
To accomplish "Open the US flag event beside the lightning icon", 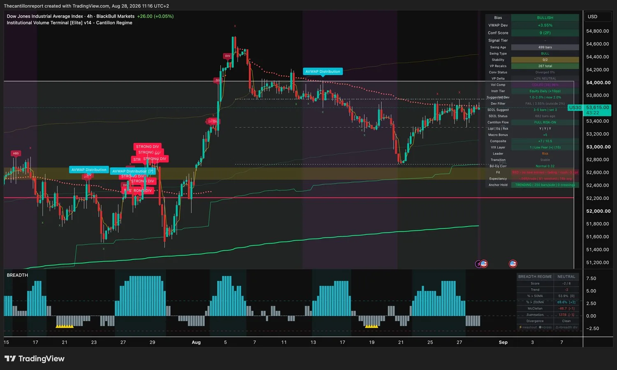I will (x=484, y=264).
